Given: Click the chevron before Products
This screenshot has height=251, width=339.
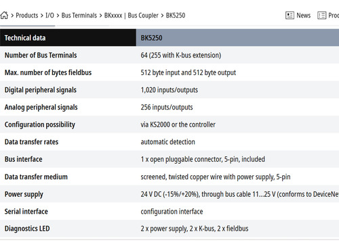Looking at the screenshot, I should [x=12, y=16].
